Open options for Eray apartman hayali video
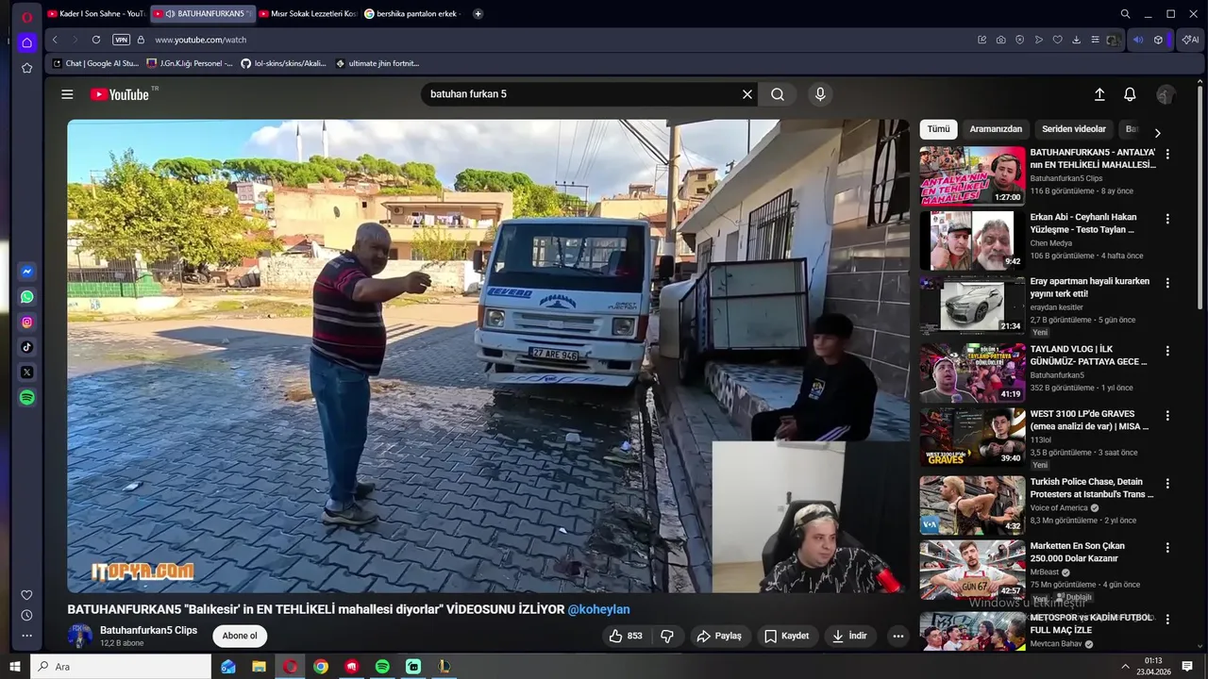 1167,283
